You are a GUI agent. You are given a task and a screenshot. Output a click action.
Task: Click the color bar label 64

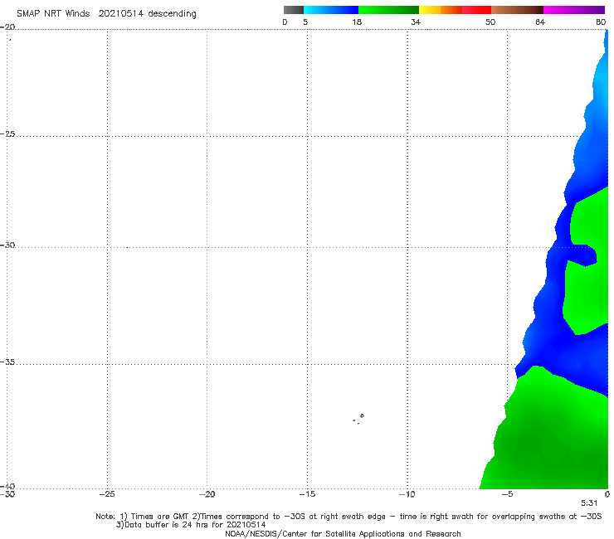(x=540, y=22)
